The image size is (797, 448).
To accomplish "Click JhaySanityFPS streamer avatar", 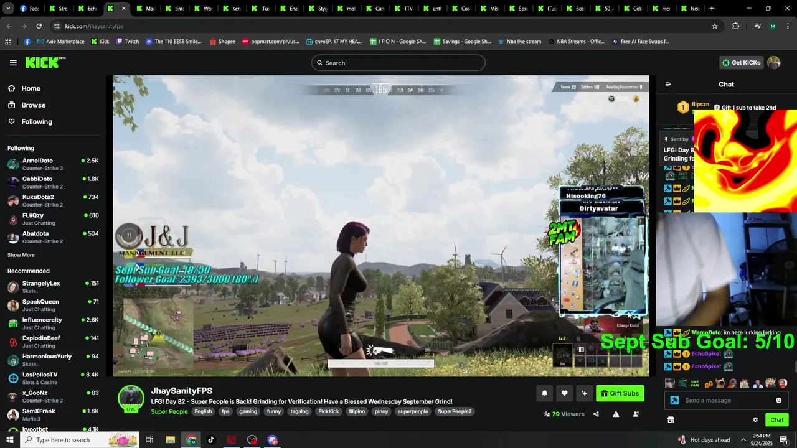I will pos(131,398).
